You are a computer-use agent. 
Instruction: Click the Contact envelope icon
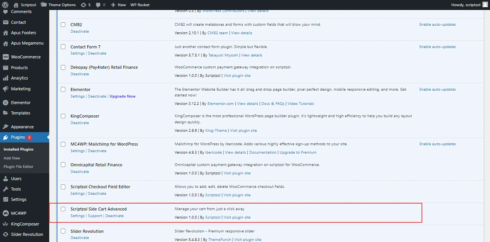pyautogui.click(x=5, y=22)
